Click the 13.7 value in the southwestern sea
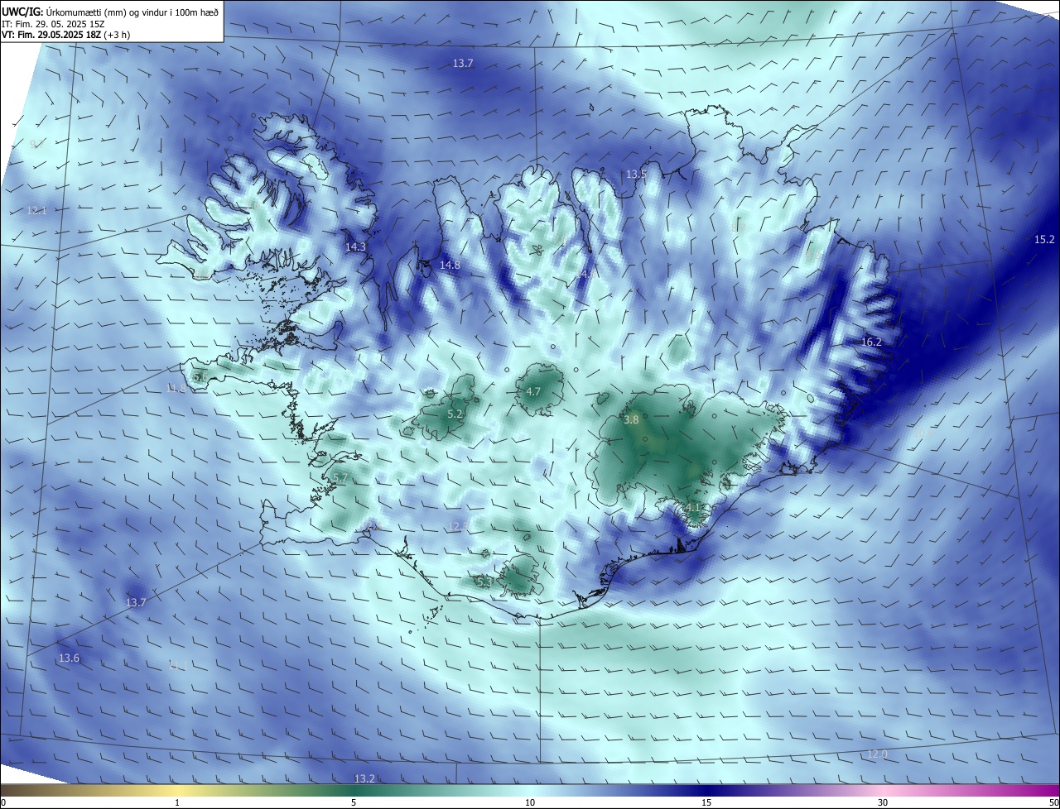 [136, 603]
